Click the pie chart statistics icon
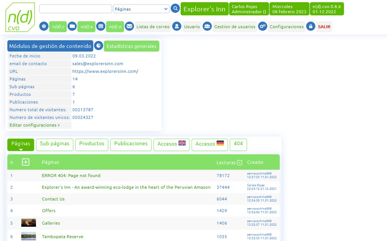 pyautogui.click(x=99, y=46)
